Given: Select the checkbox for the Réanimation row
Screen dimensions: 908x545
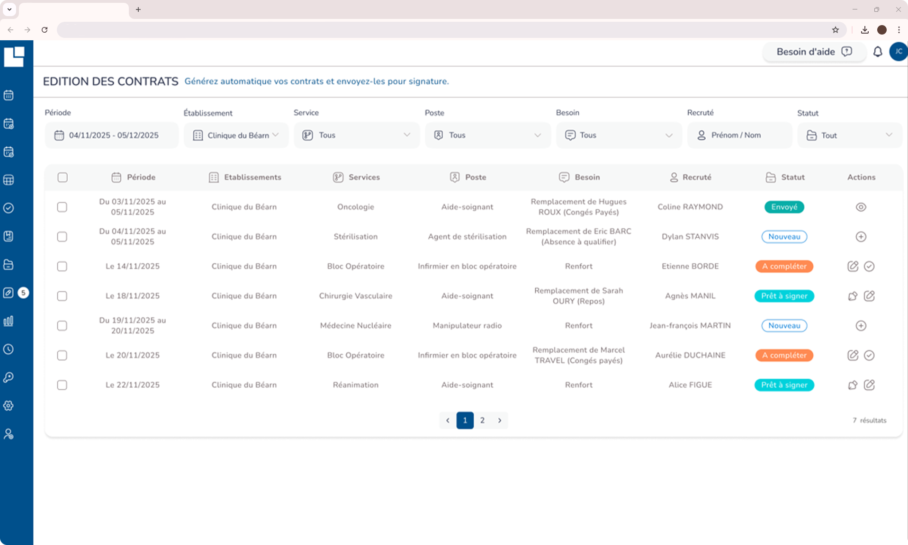Looking at the screenshot, I should 62,385.
